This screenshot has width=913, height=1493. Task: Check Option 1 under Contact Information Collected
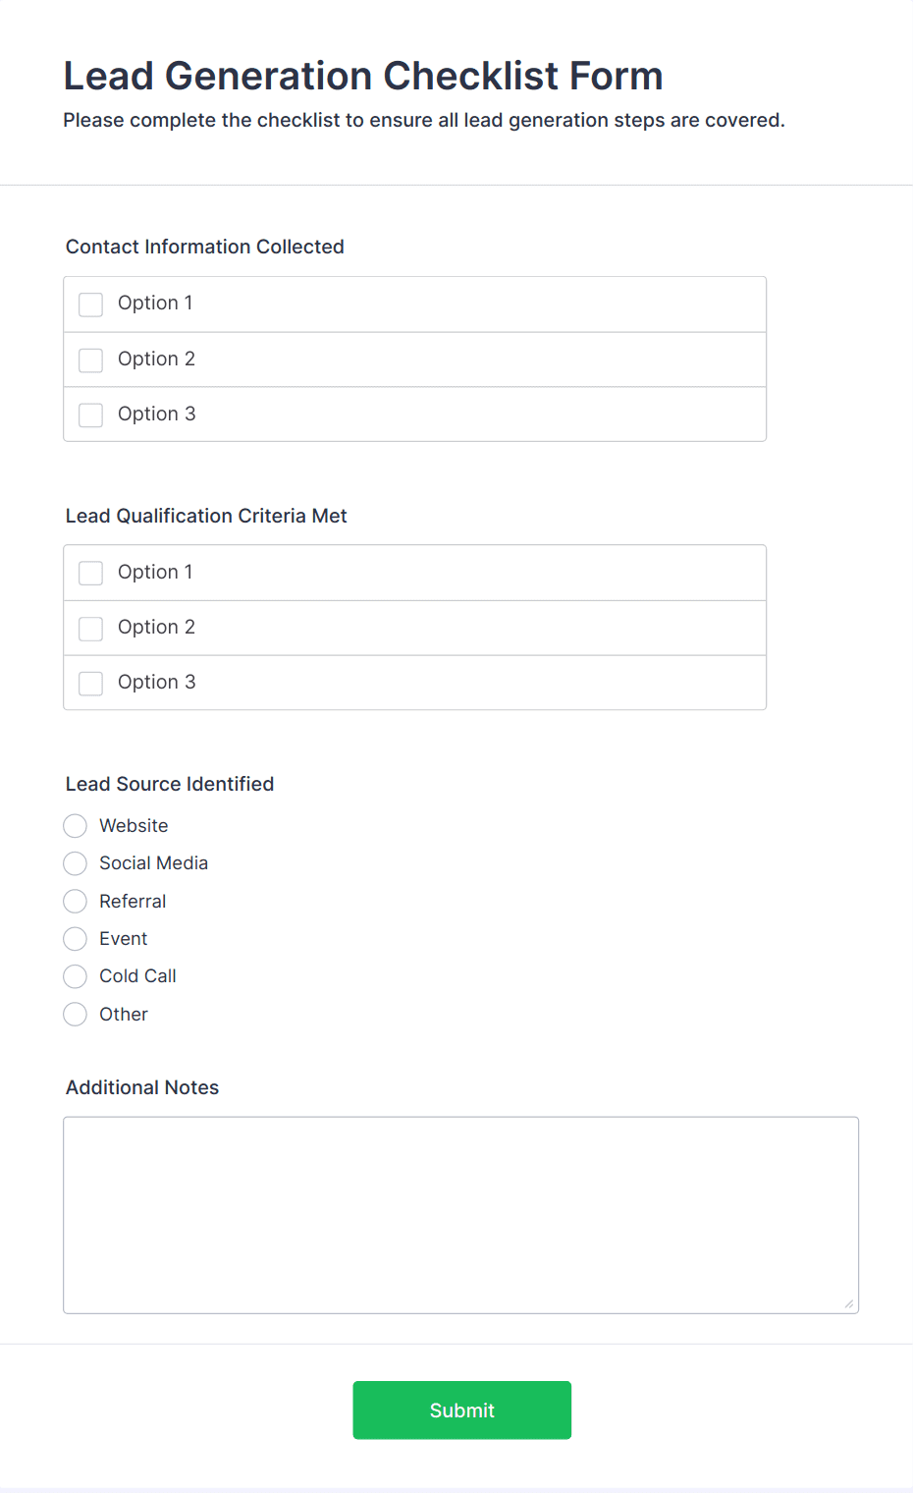[91, 304]
